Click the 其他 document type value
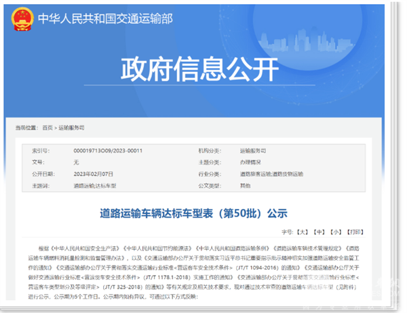The width and height of the screenshot is (407, 313). pos(245,185)
